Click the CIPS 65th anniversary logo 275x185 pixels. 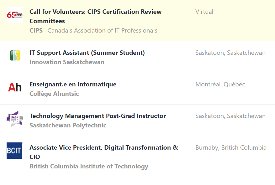pyautogui.click(x=15, y=15)
